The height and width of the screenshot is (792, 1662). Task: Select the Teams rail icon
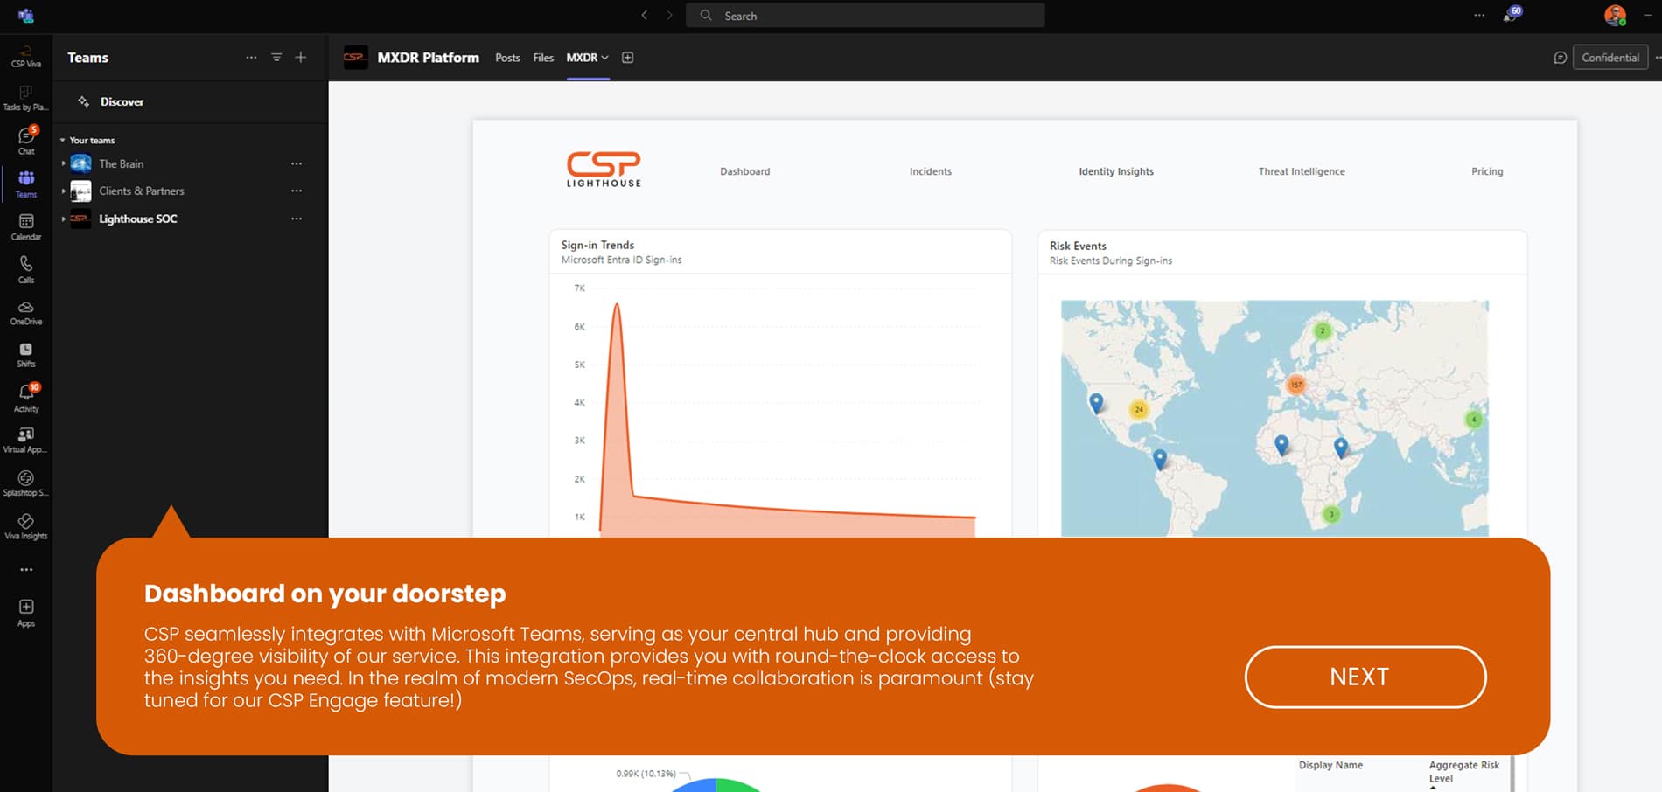[26, 184]
